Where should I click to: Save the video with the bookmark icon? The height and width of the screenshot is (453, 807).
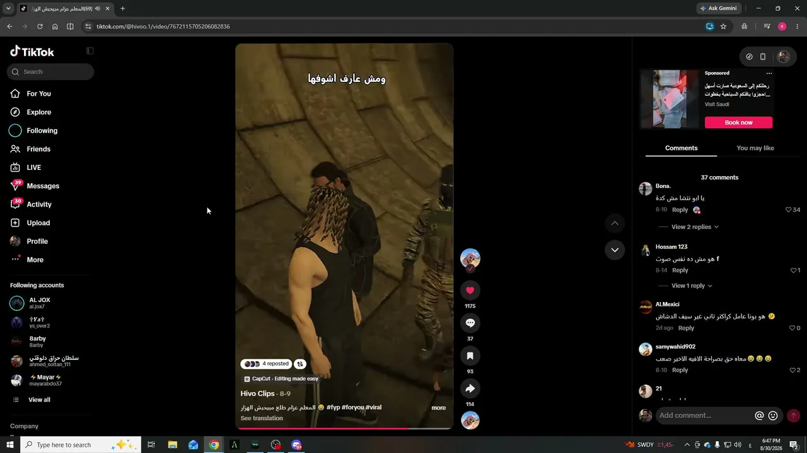470,355
